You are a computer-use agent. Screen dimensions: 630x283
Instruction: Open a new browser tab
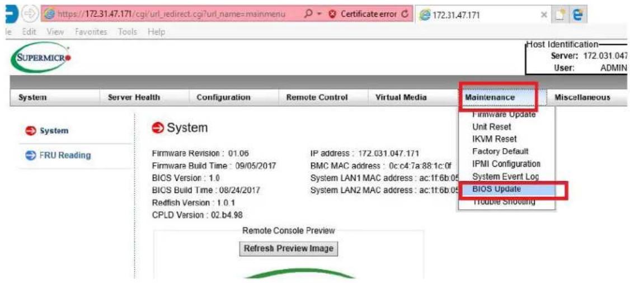pos(561,15)
